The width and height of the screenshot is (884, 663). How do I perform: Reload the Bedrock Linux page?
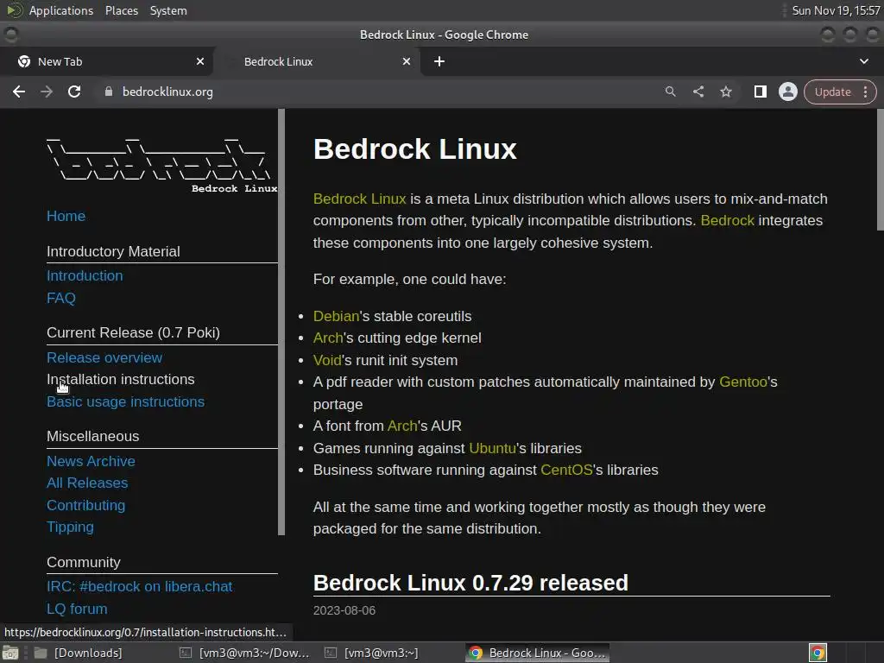click(x=74, y=92)
